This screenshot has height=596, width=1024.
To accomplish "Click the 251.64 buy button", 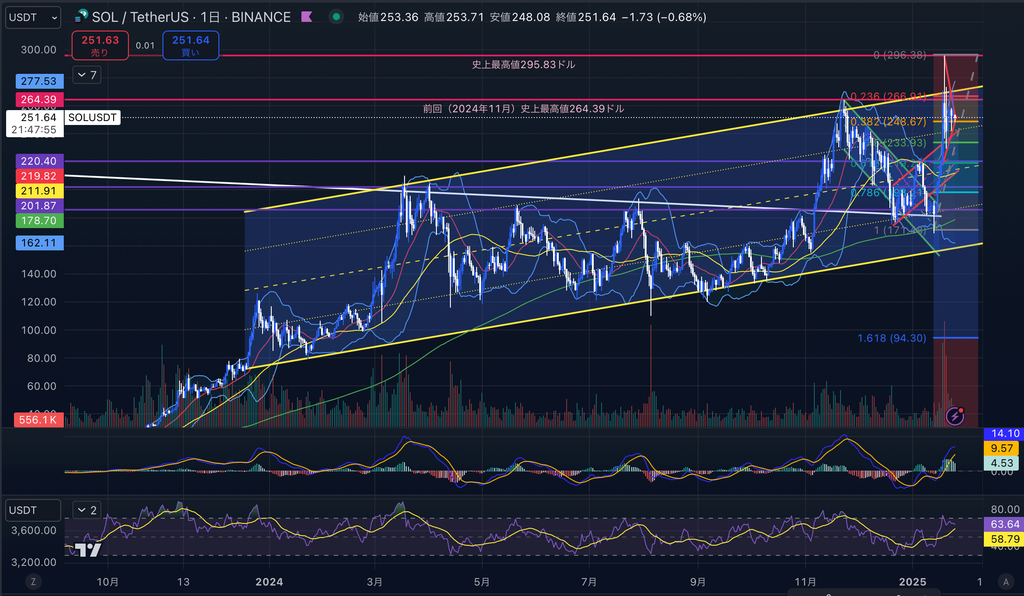I will [191, 45].
